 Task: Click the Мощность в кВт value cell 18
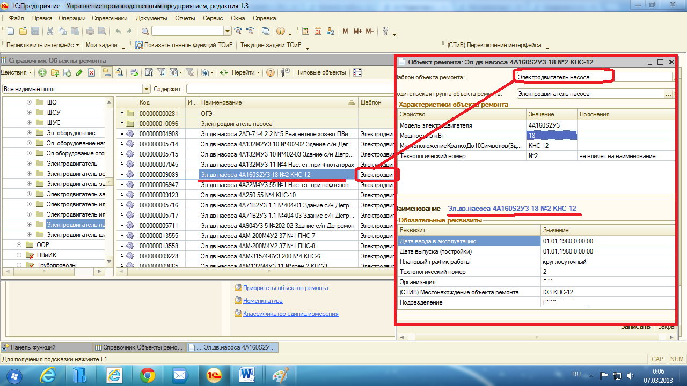pyautogui.click(x=552, y=135)
